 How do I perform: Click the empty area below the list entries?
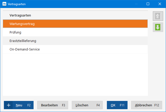point(75,75)
